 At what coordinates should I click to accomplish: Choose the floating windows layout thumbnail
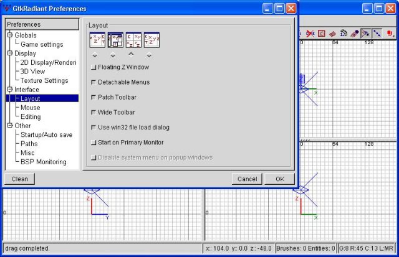[x=115, y=40]
